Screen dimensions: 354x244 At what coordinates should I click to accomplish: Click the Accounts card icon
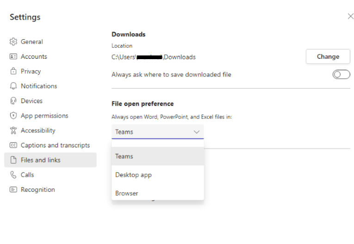(13, 56)
